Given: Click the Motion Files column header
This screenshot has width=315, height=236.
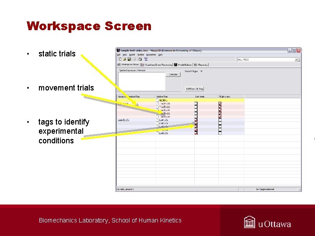Looking at the screenshot, I should coord(175,97).
